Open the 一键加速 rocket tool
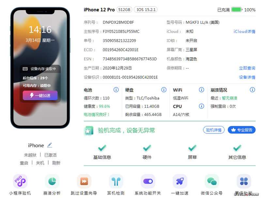 (180, 181)
